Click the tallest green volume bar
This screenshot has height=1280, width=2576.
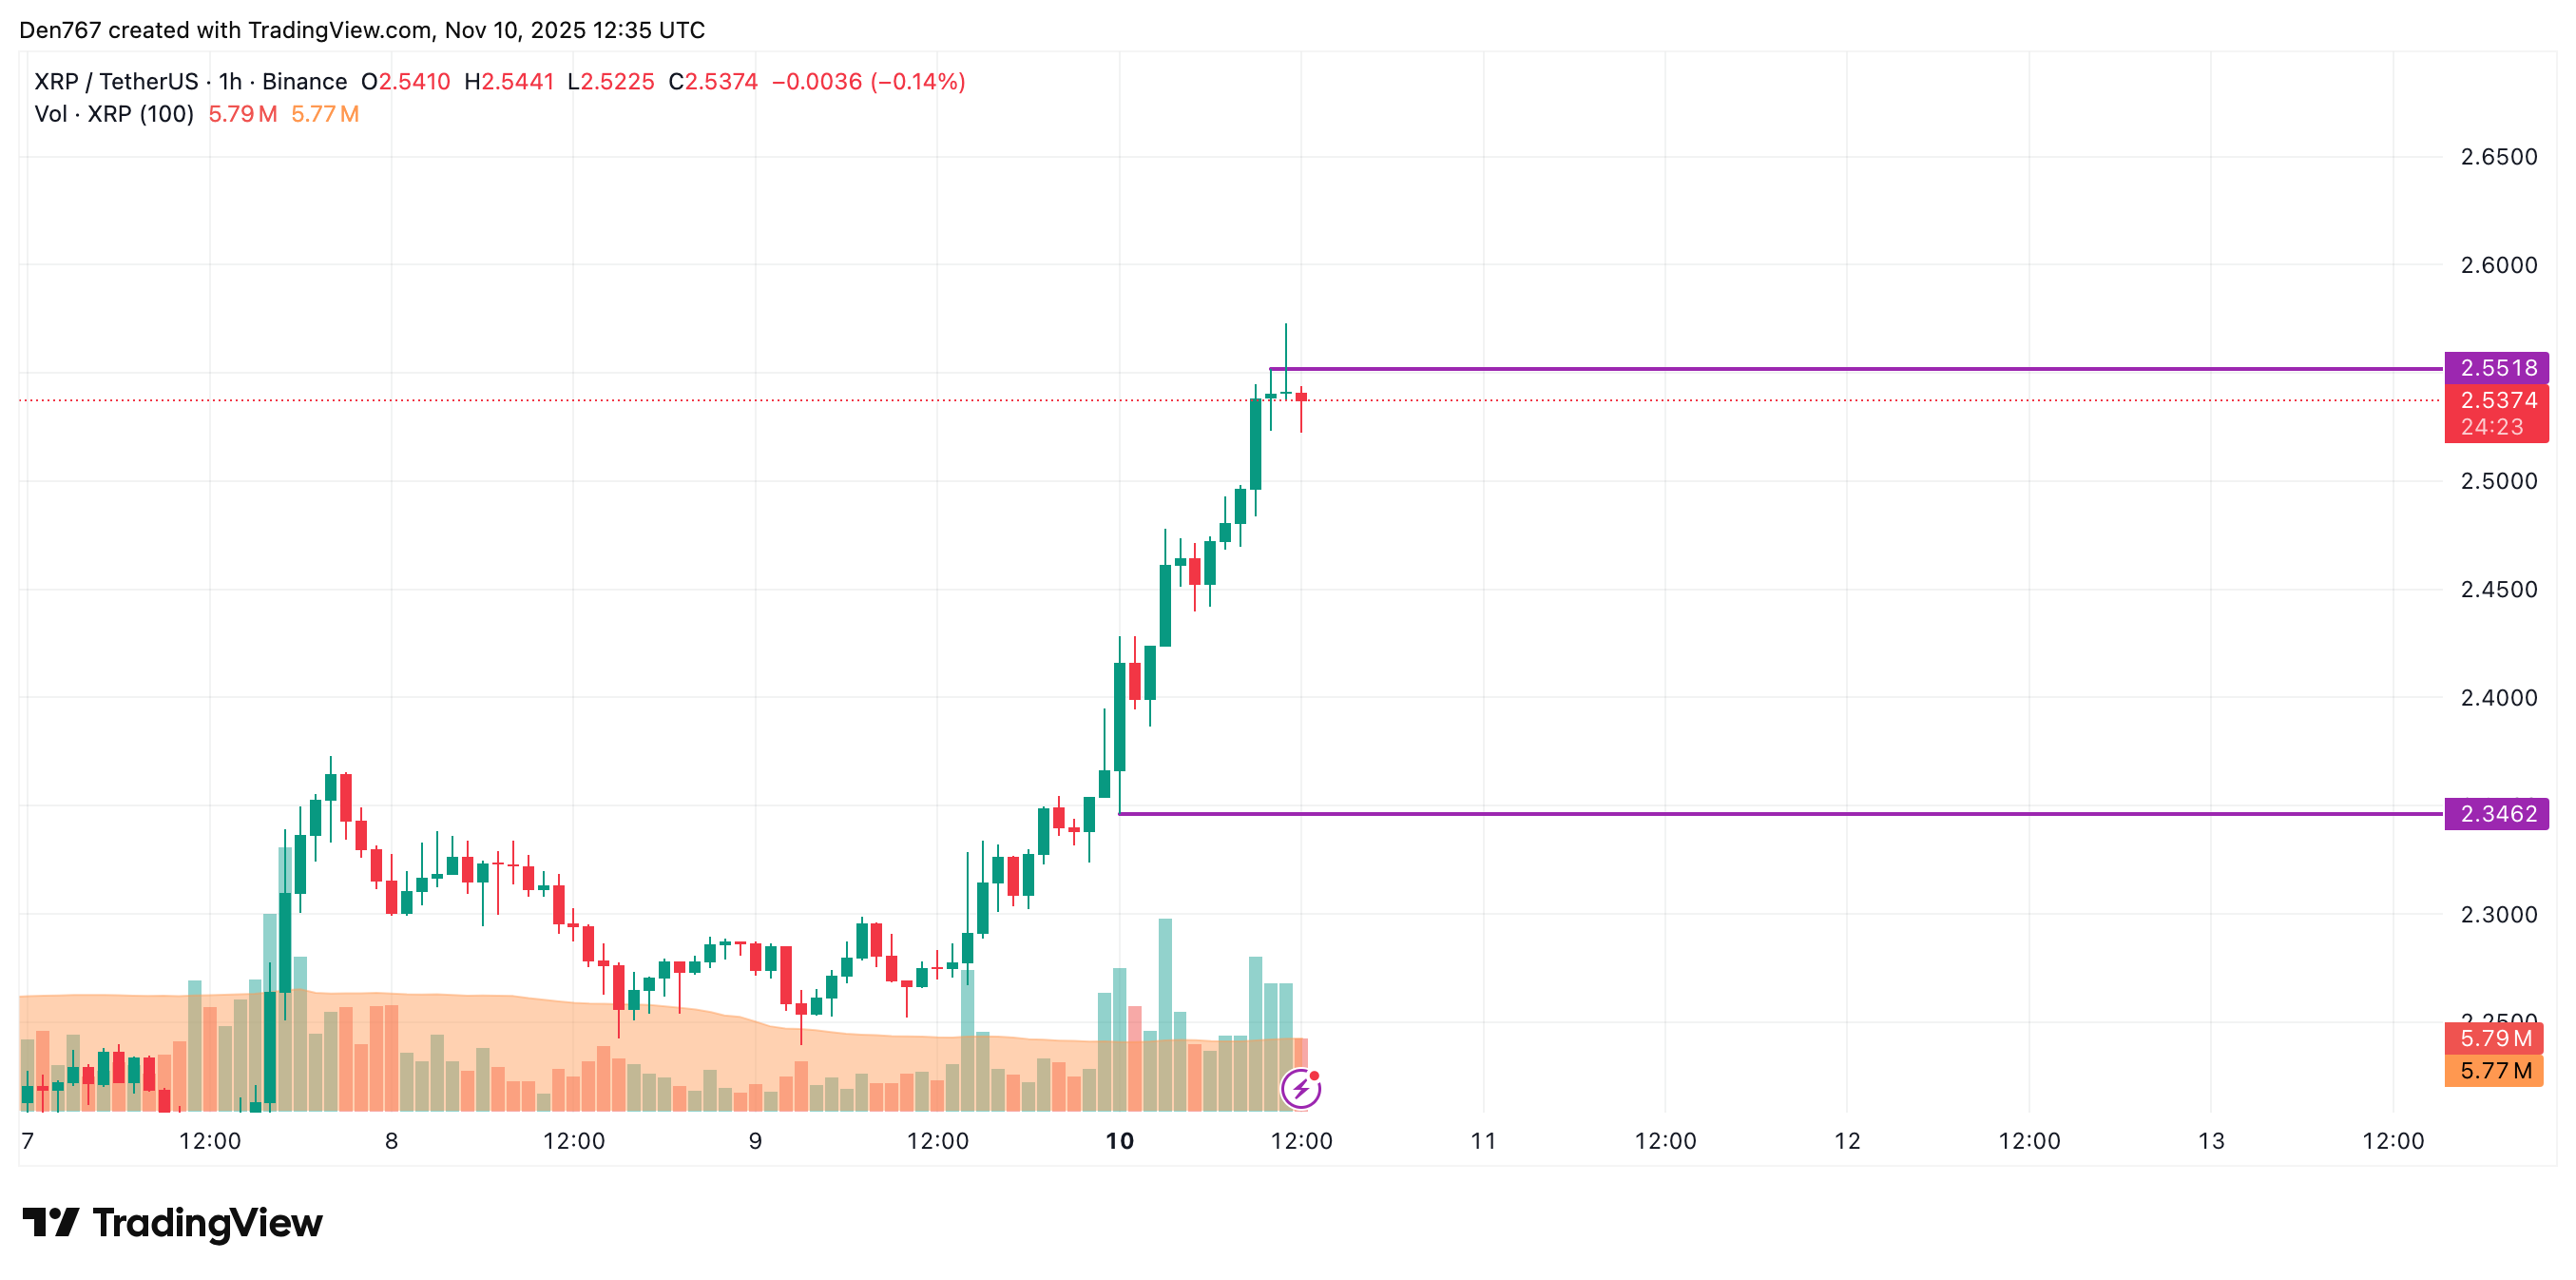(1165, 1014)
